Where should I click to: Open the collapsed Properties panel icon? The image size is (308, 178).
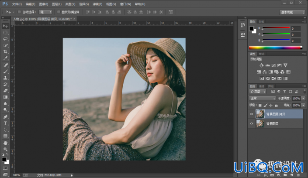pos(243,35)
